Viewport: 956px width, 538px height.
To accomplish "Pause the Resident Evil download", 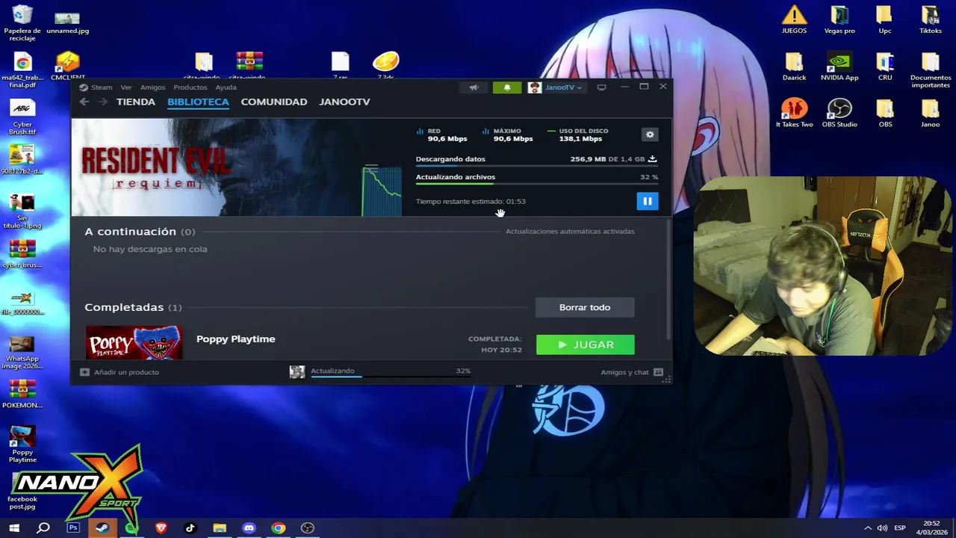I will (648, 201).
